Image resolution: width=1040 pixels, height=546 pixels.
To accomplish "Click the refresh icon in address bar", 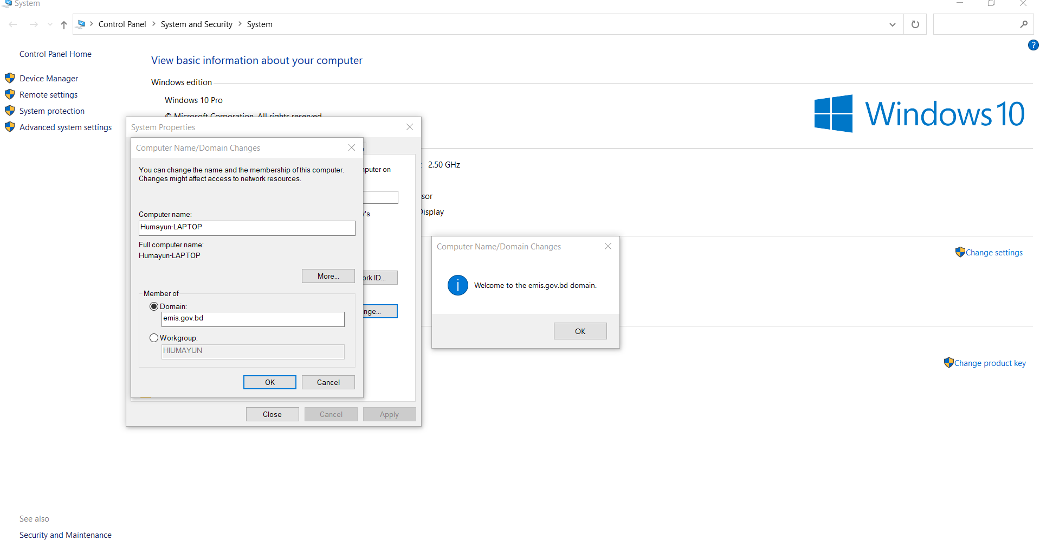I will click(915, 24).
